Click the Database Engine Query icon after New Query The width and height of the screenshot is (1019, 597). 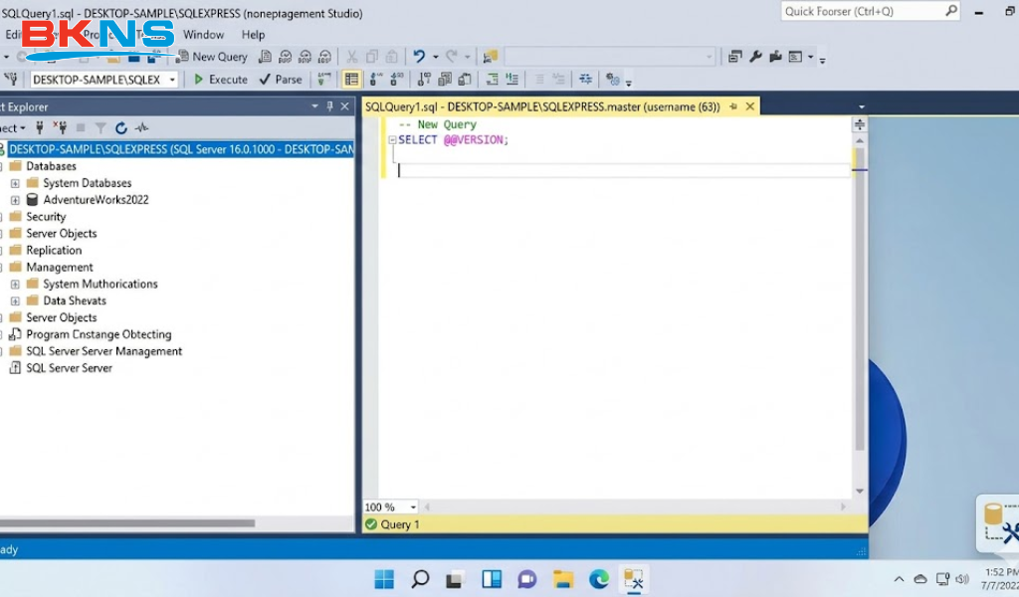(265, 57)
